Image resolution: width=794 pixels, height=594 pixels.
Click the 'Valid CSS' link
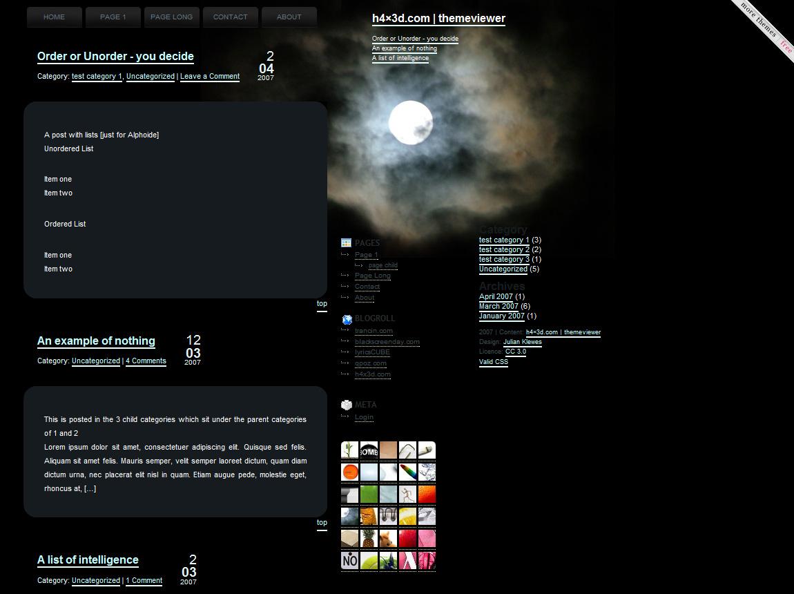tap(493, 361)
